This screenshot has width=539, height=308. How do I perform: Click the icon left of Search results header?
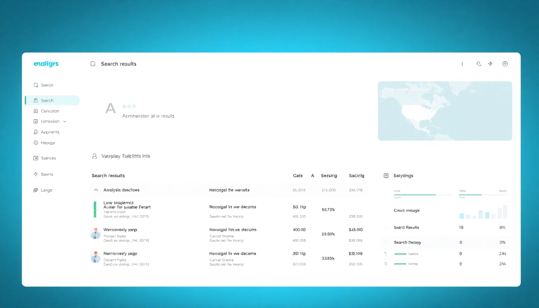click(93, 64)
